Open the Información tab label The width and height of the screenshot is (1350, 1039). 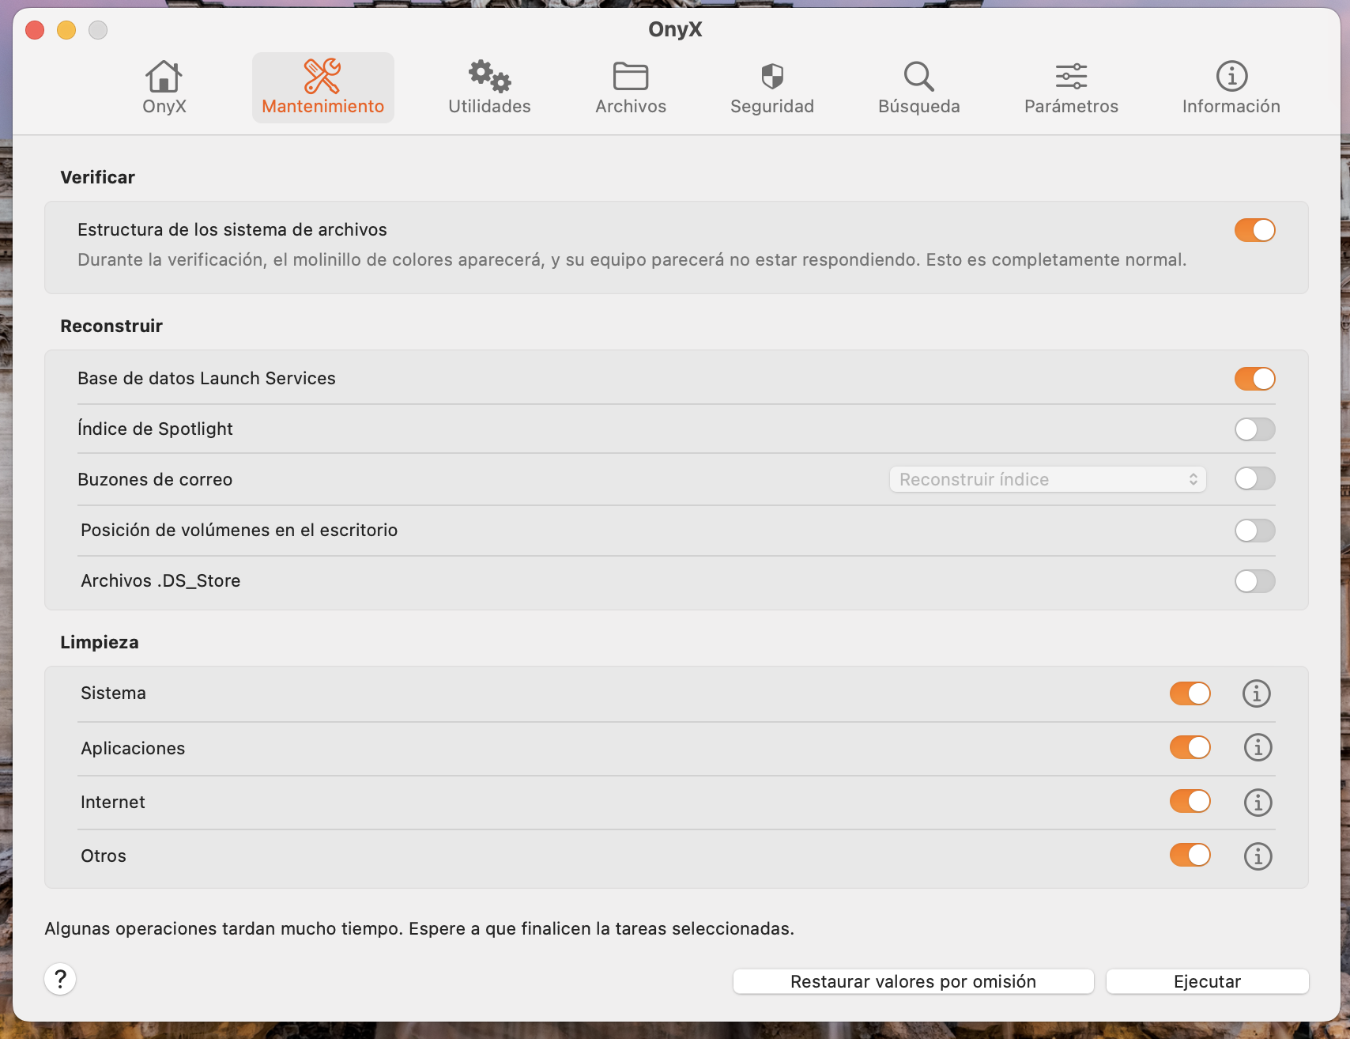(1231, 106)
